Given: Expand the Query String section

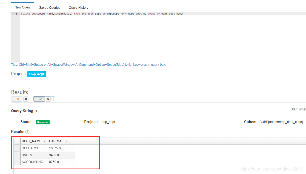Looking at the screenshot, I should coord(36,111).
